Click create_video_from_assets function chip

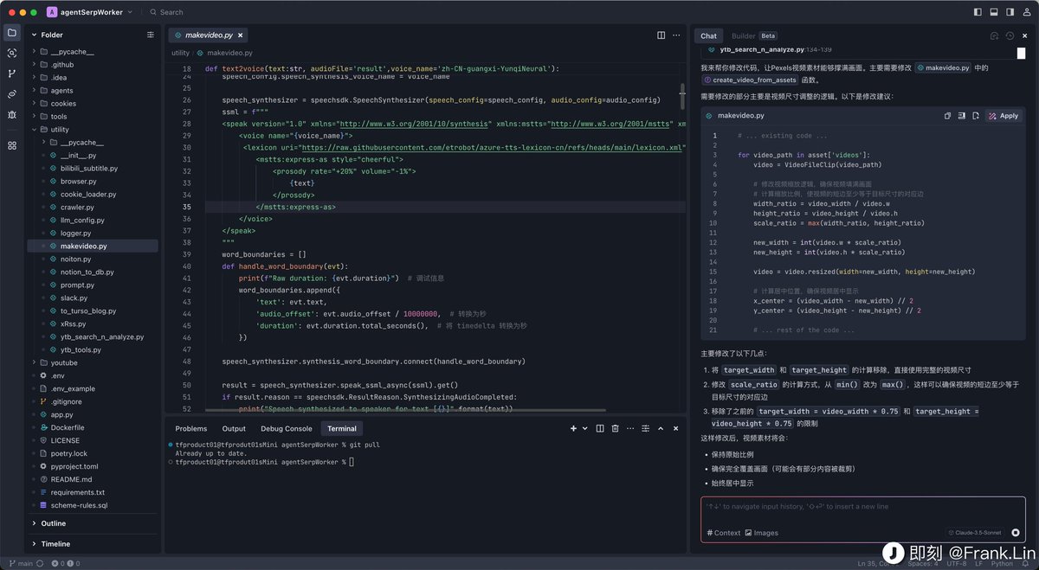750,80
